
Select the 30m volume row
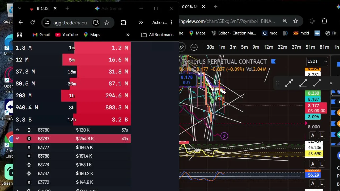72,84
